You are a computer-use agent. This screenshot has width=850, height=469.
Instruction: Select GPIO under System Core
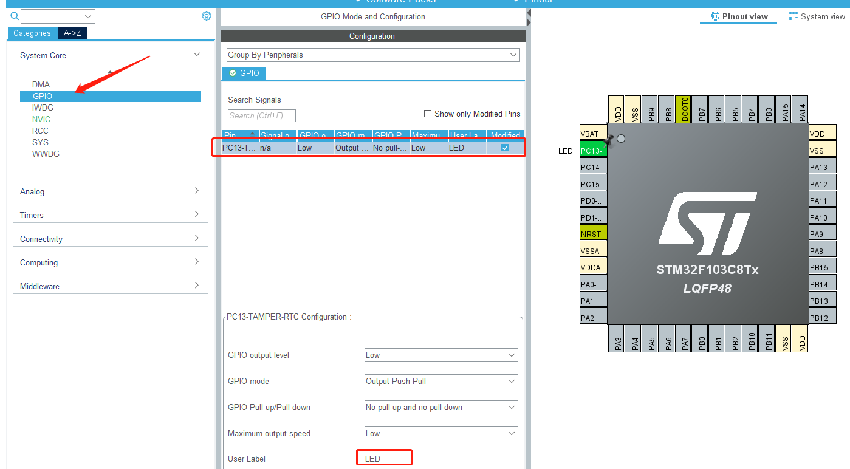(111, 96)
